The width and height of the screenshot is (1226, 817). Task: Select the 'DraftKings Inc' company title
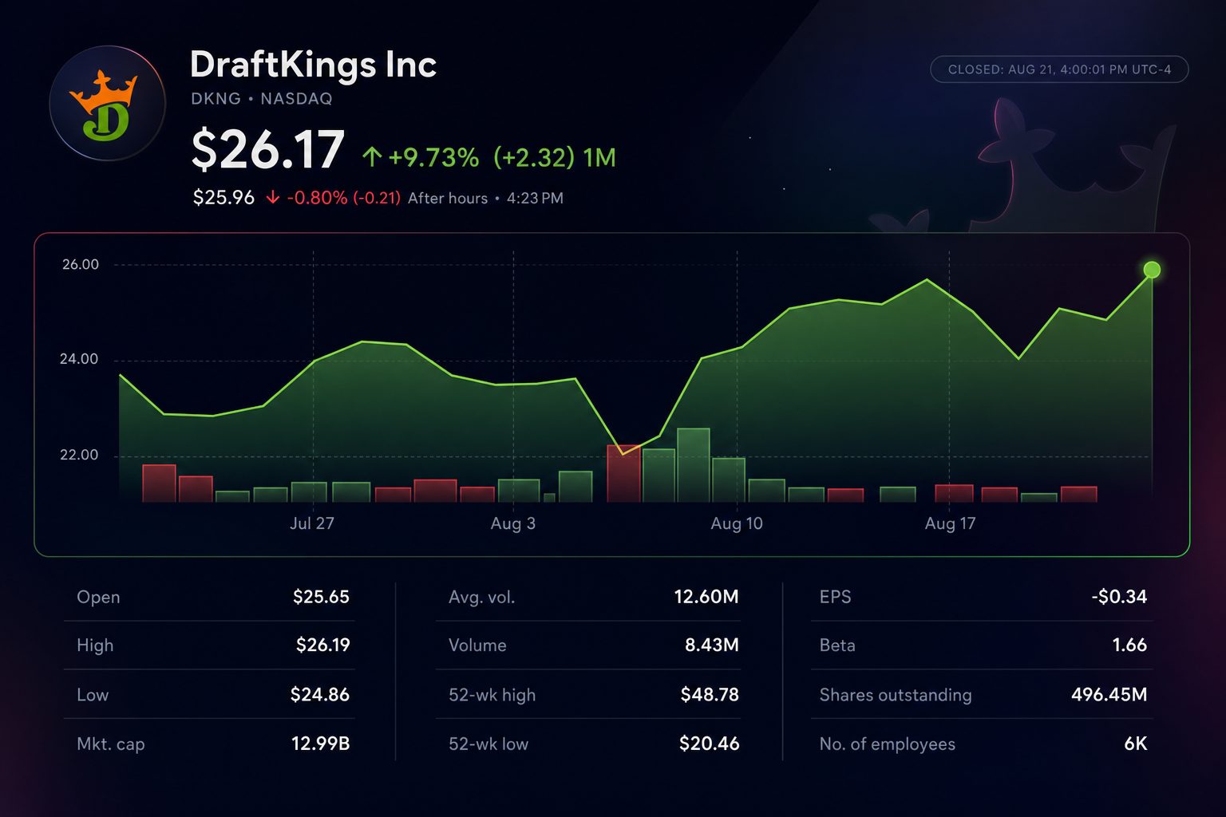pos(313,65)
